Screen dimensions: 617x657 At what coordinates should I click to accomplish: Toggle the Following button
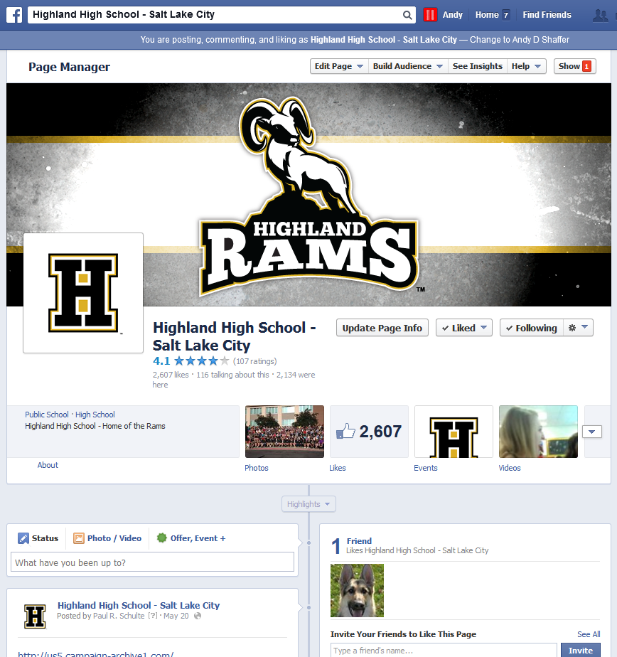coord(530,328)
